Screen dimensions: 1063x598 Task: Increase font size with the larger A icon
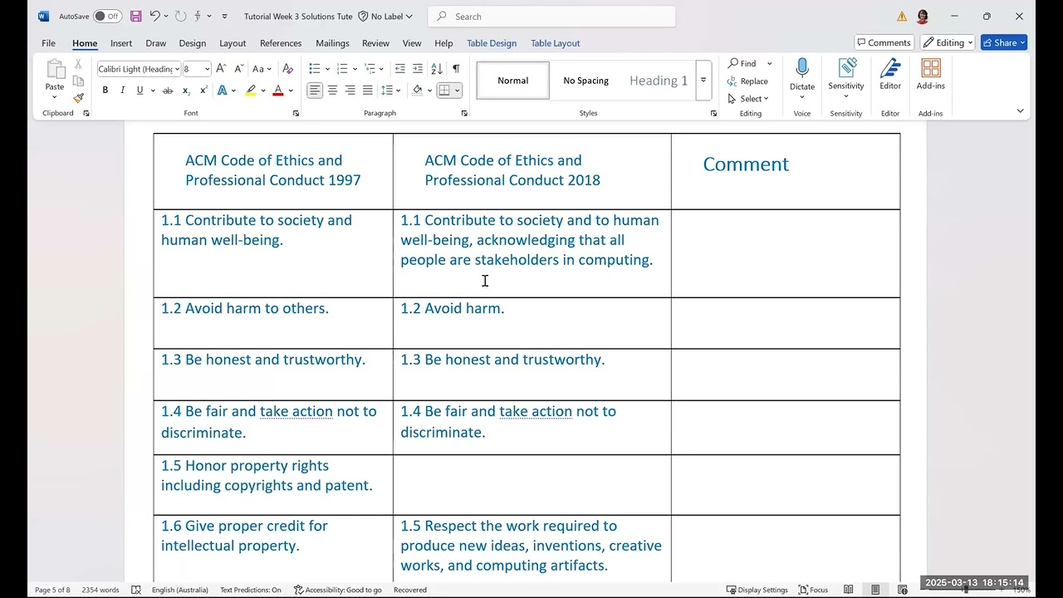pyautogui.click(x=222, y=69)
